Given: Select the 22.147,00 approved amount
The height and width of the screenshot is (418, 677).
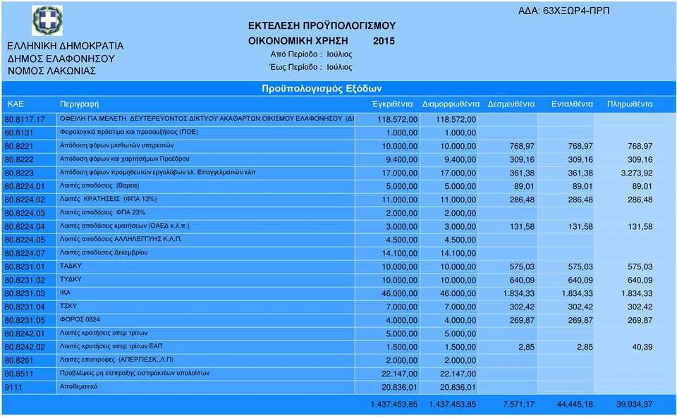Looking at the screenshot, I should [399, 374].
